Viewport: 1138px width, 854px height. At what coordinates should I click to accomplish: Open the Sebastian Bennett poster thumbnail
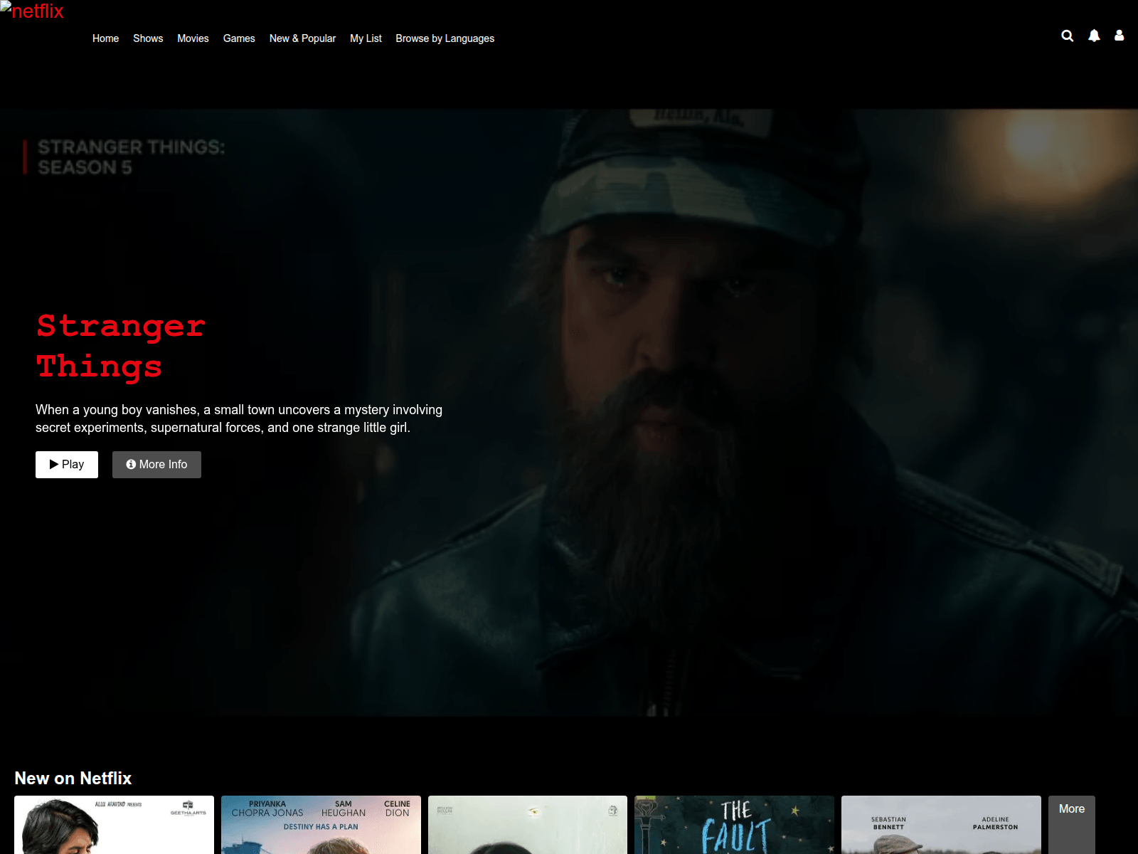[x=941, y=825]
